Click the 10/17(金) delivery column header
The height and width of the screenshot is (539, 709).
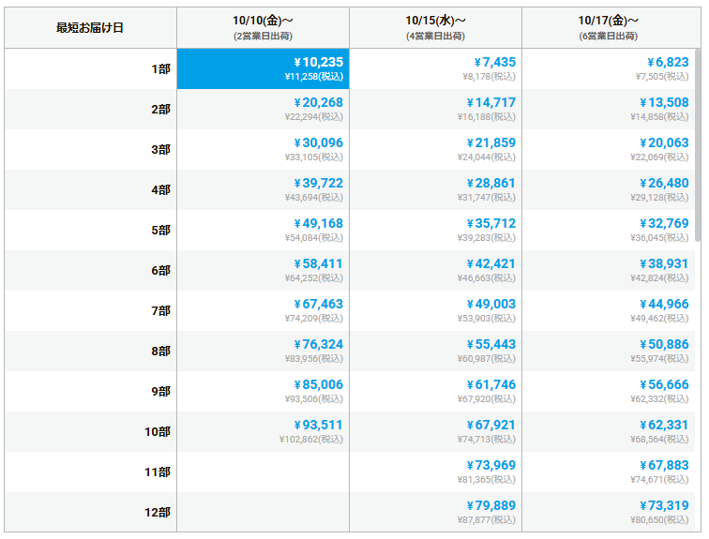[x=609, y=27]
